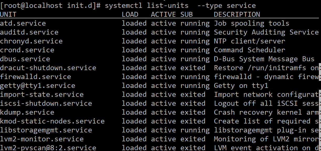Select lvm2-monitor.service entry

pos(42,139)
